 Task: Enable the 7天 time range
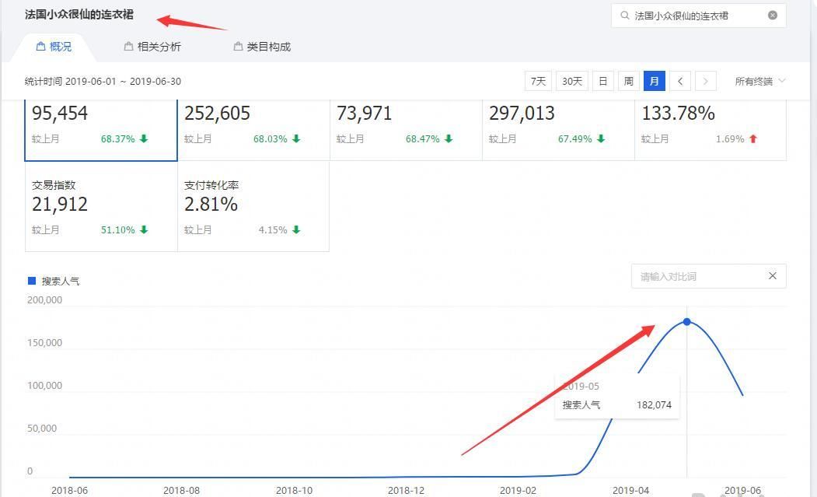537,80
